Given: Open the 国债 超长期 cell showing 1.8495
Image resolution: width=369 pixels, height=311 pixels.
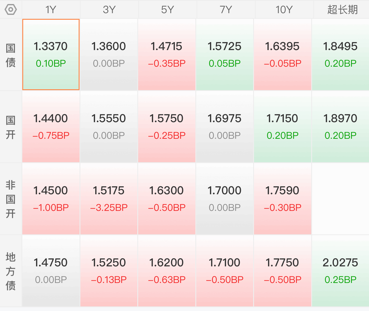Looking at the screenshot, I should pyautogui.click(x=340, y=55).
